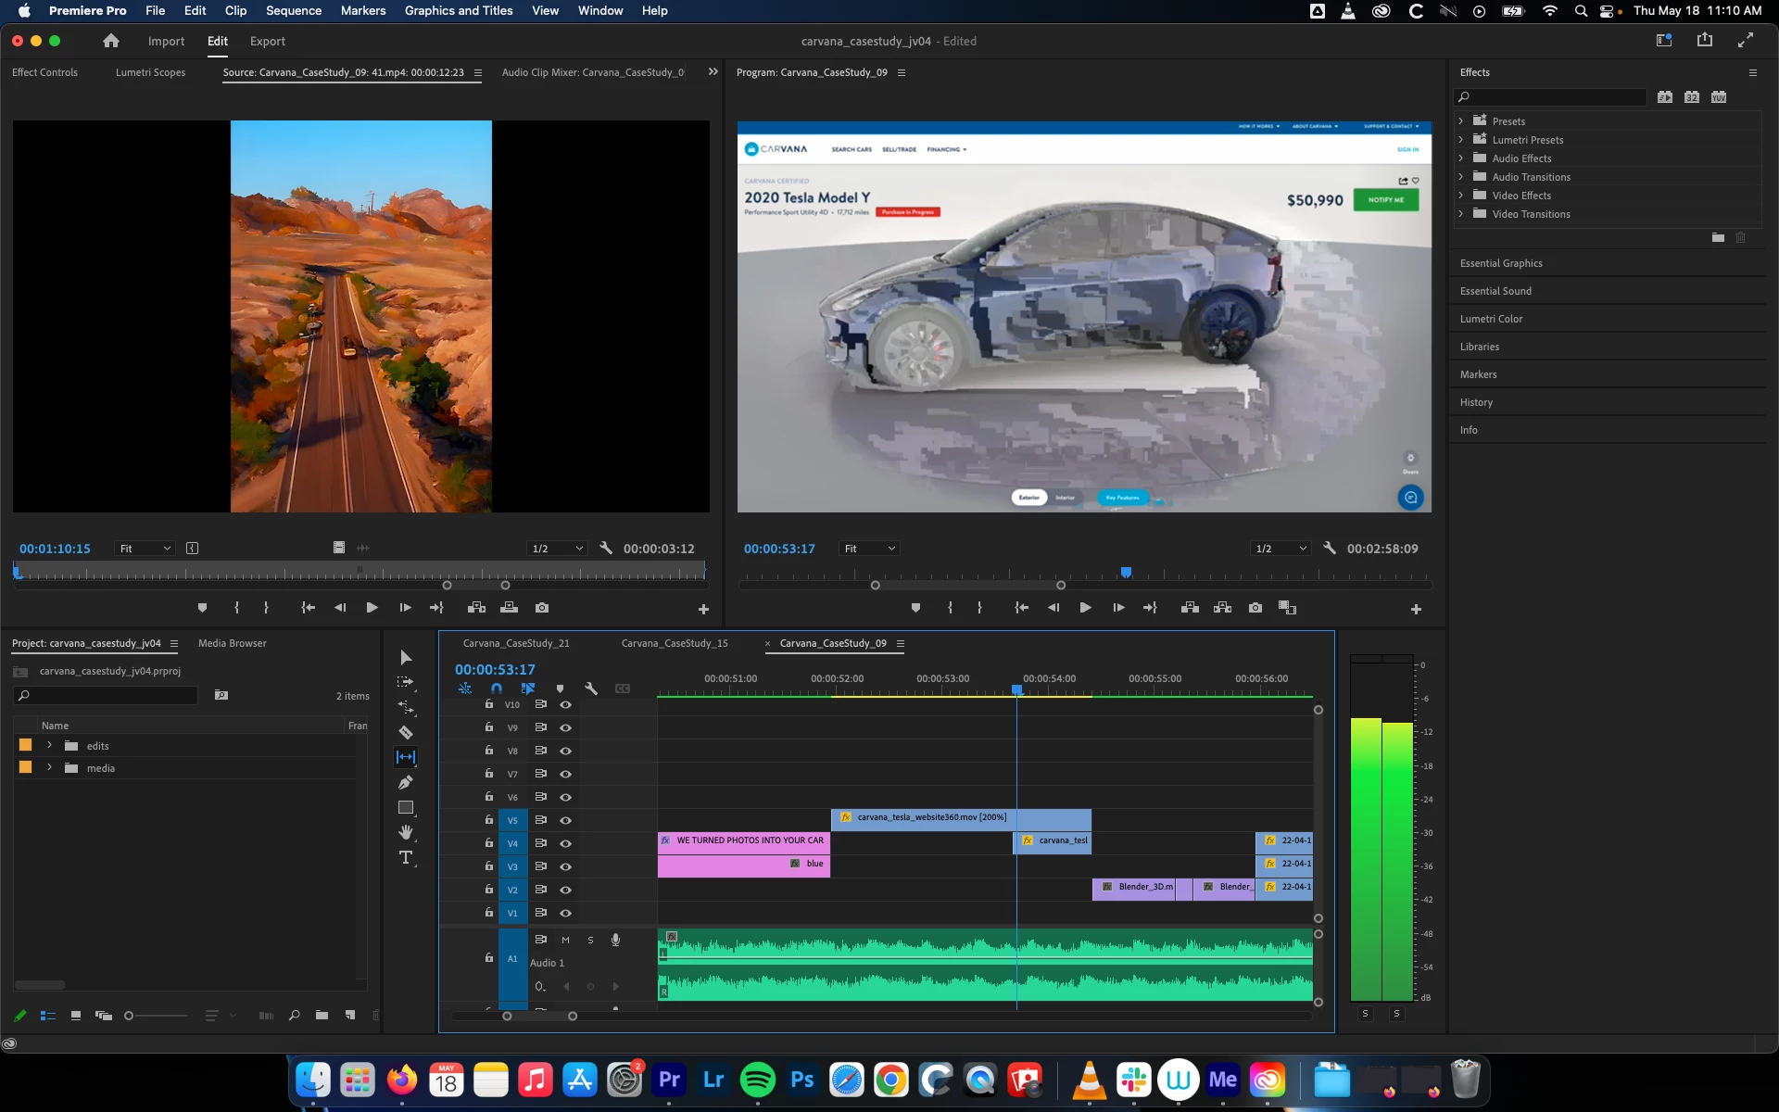Viewport: 1779px width, 1112px height.
Task: Toggle V5 track output eye
Action: click(x=565, y=820)
